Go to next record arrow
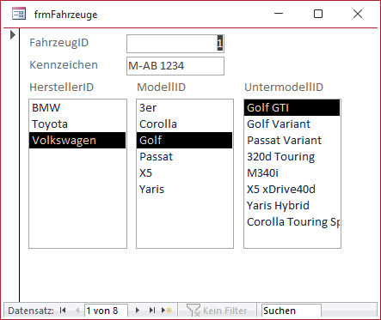Image resolution: width=381 pixels, height=320 pixels. tap(138, 311)
